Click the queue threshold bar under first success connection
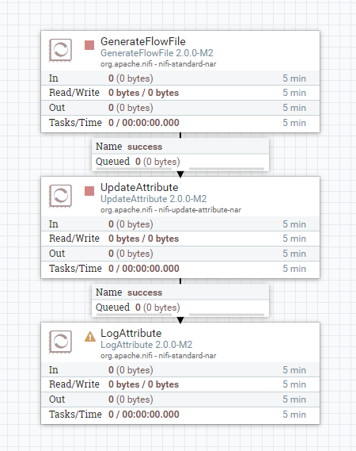The image size is (356, 451). coord(180,169)
